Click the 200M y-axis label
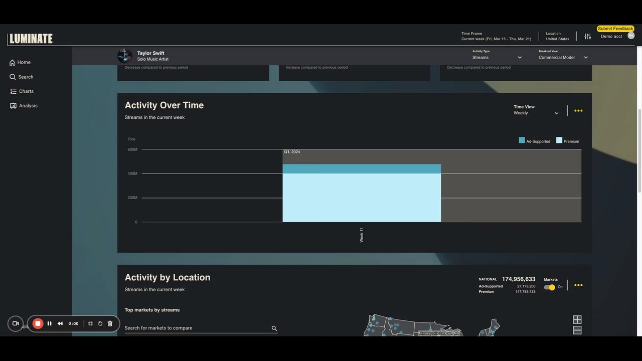The height and width of the screenshot is (361, 642). click(132, 198)
